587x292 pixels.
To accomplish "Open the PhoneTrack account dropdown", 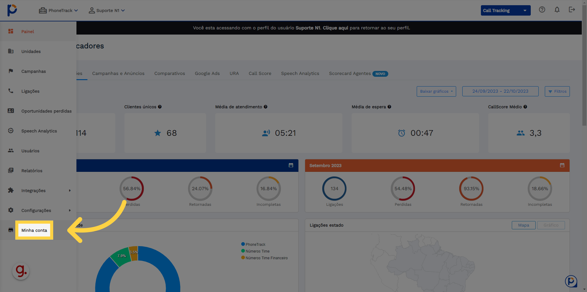I will 58,10.
